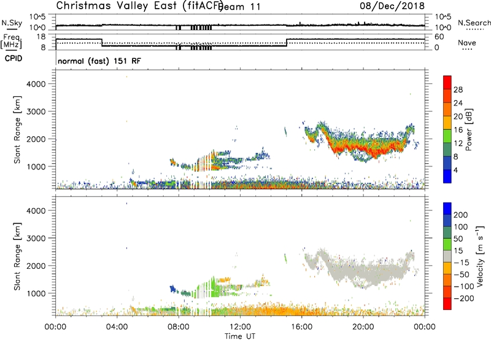
Task: Click the "20:00" time tick label
Action: click(x=363, y=327)
